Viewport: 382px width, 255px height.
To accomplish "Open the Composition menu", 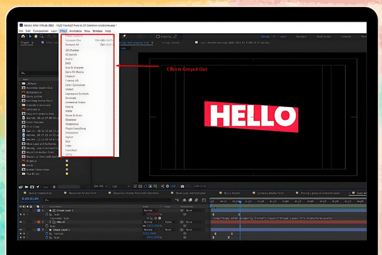I will [41, 31].
